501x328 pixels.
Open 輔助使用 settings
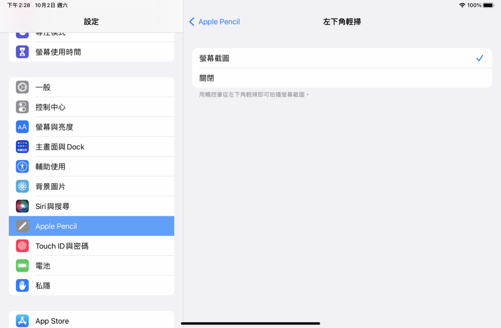[x=91, y=166]
